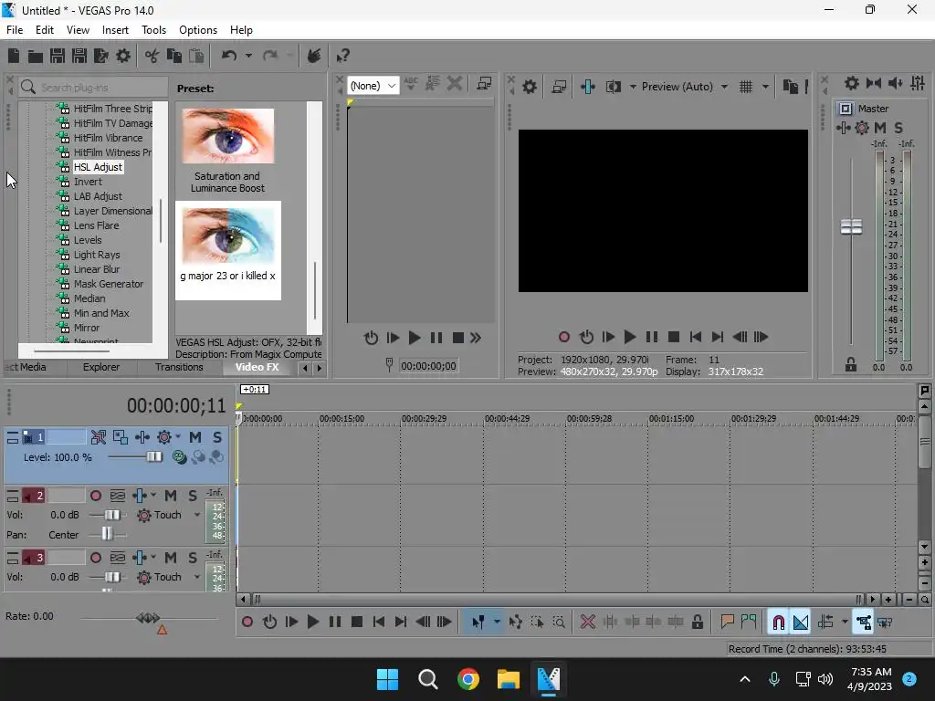Select the Normal edit tool
Screen dimensions: 935x701
478,623
